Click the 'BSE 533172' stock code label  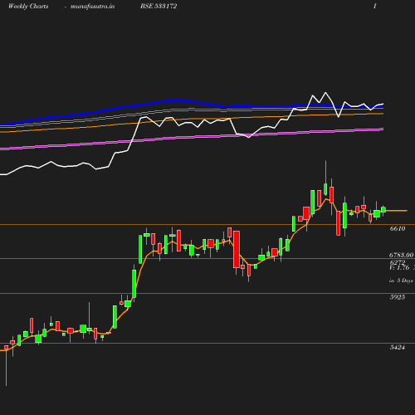tap(159, 6)
